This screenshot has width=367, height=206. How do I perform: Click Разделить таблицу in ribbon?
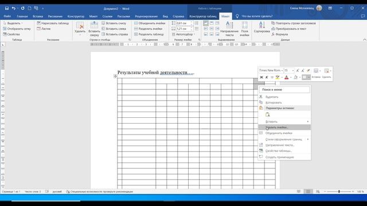[x=149, y=34]
